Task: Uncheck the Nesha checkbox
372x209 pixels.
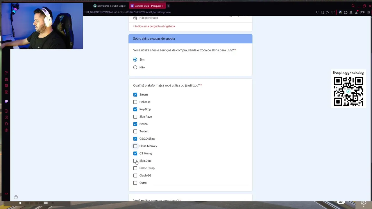Action: pyautogui.click(x=135, y=124)
